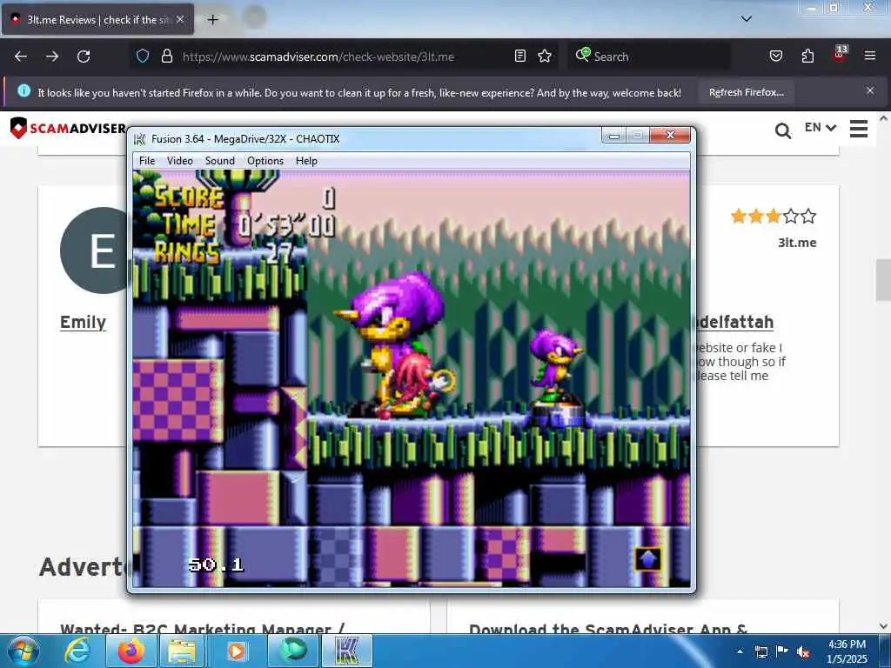Click the Fusion title bar icon

click(139, 138)
